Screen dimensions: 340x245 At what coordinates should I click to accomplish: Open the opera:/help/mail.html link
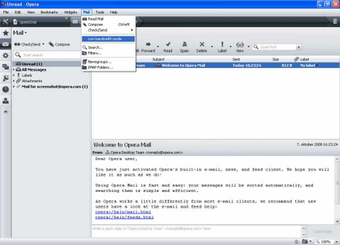(x=123, y=212)
